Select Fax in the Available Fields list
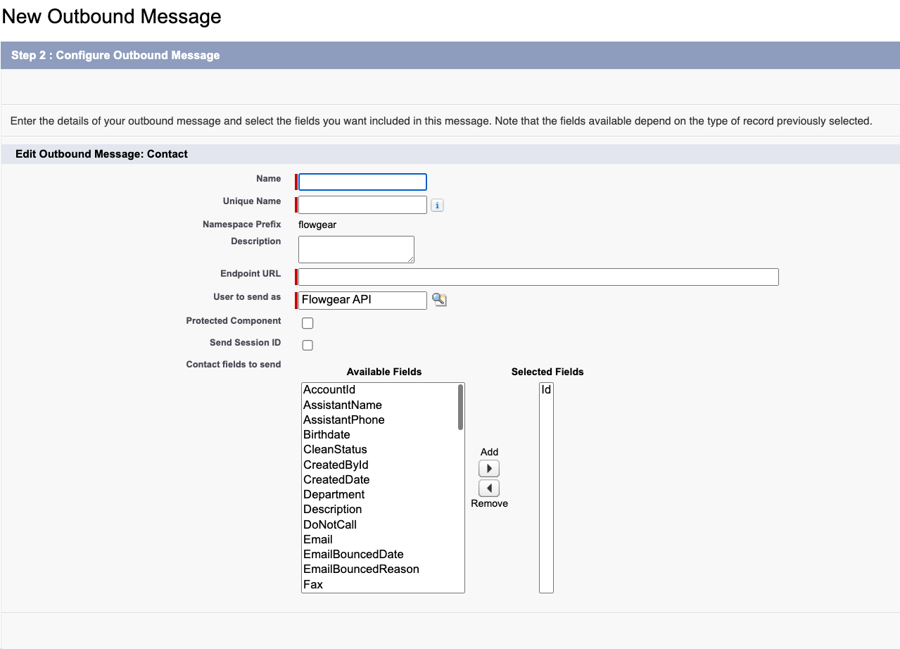This screenshot has height=649, width=900. point(313,584)
